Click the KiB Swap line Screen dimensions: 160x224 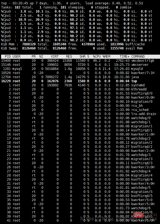[x=72, y=48]
